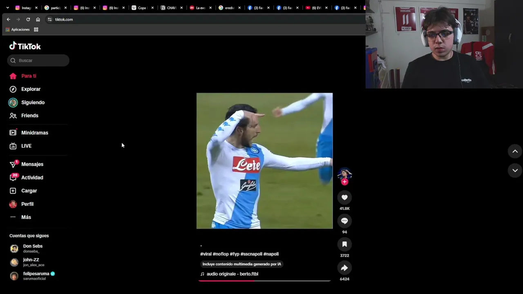Switch to the (6) EV YouTube tab
Screen dimensions: 523x294
[x=314, y=8]
